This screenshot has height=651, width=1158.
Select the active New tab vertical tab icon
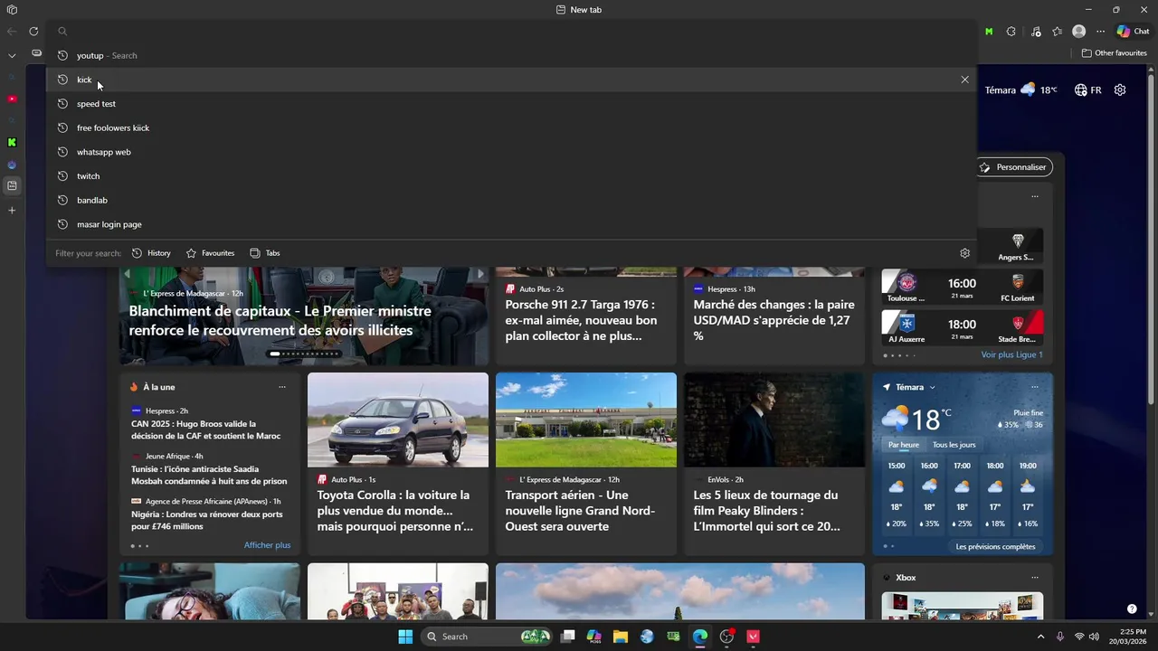[x=12, y=186]
